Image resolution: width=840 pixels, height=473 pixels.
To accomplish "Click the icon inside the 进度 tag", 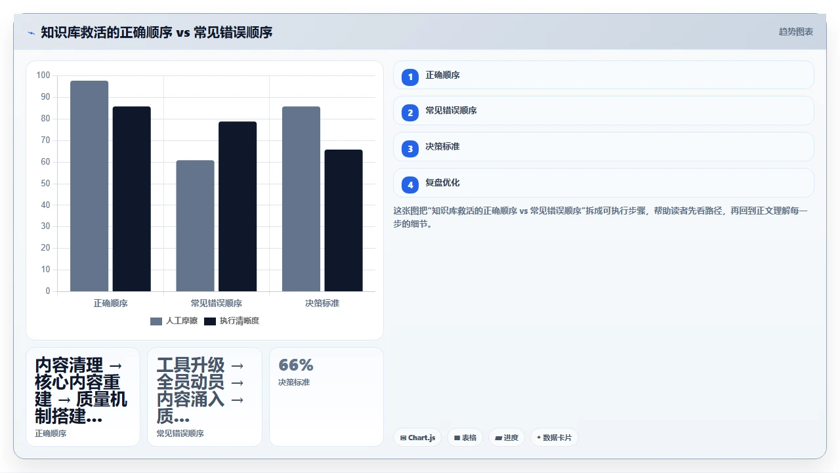I will 498,438.
